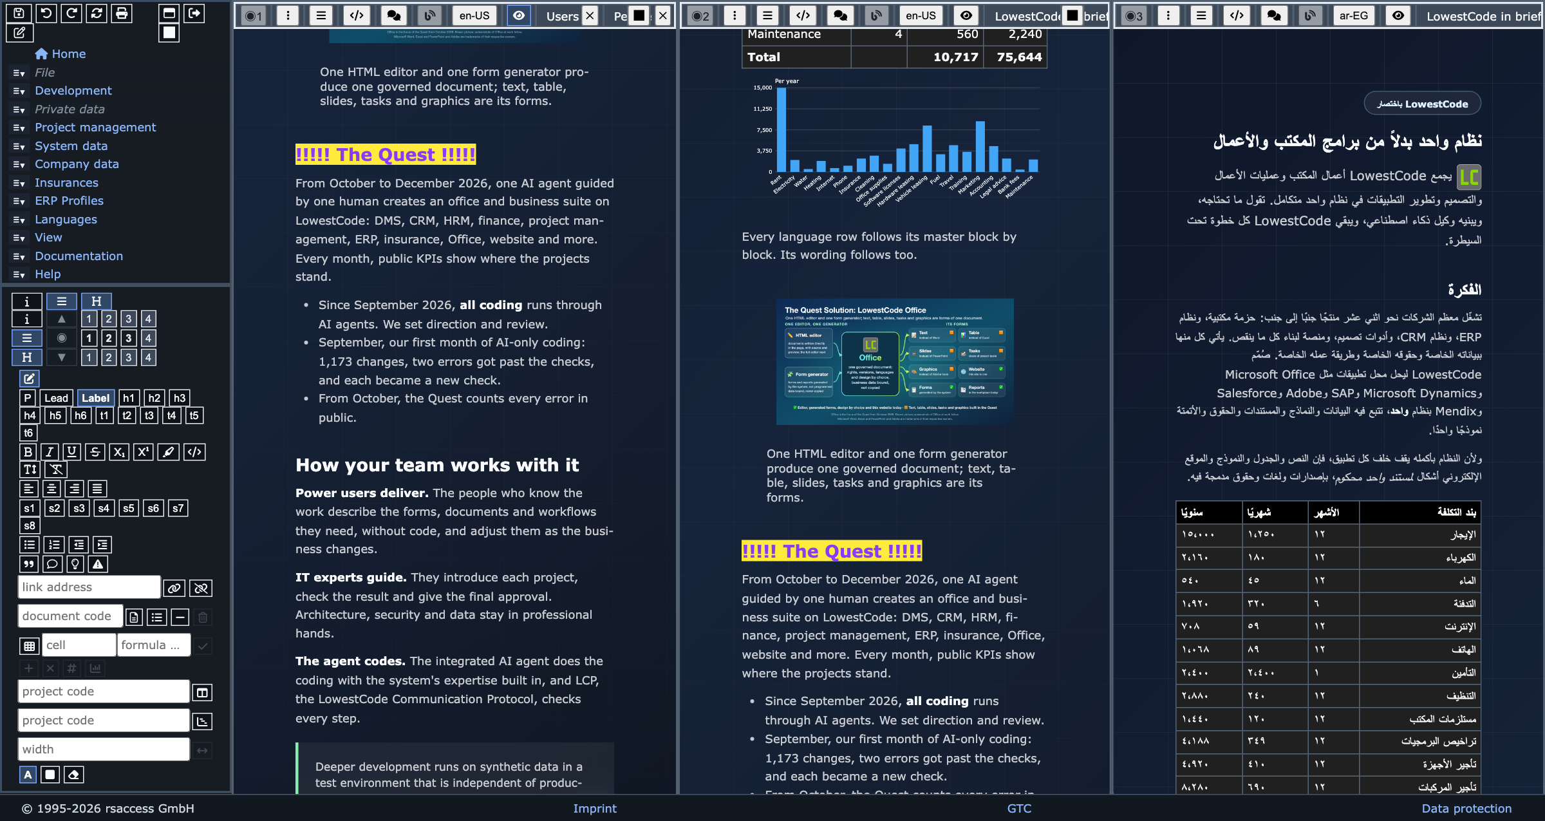Image resolution: width=1545 pixels, height=821 pixels.
Task: Expand the Insurances menu
Action: click(66, 183)
